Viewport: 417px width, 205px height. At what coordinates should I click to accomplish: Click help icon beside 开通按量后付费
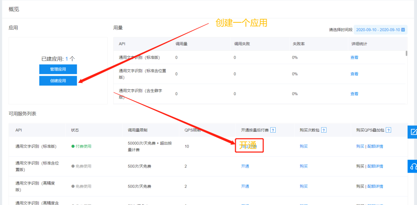pyautogui.click(x=273, y=130)
